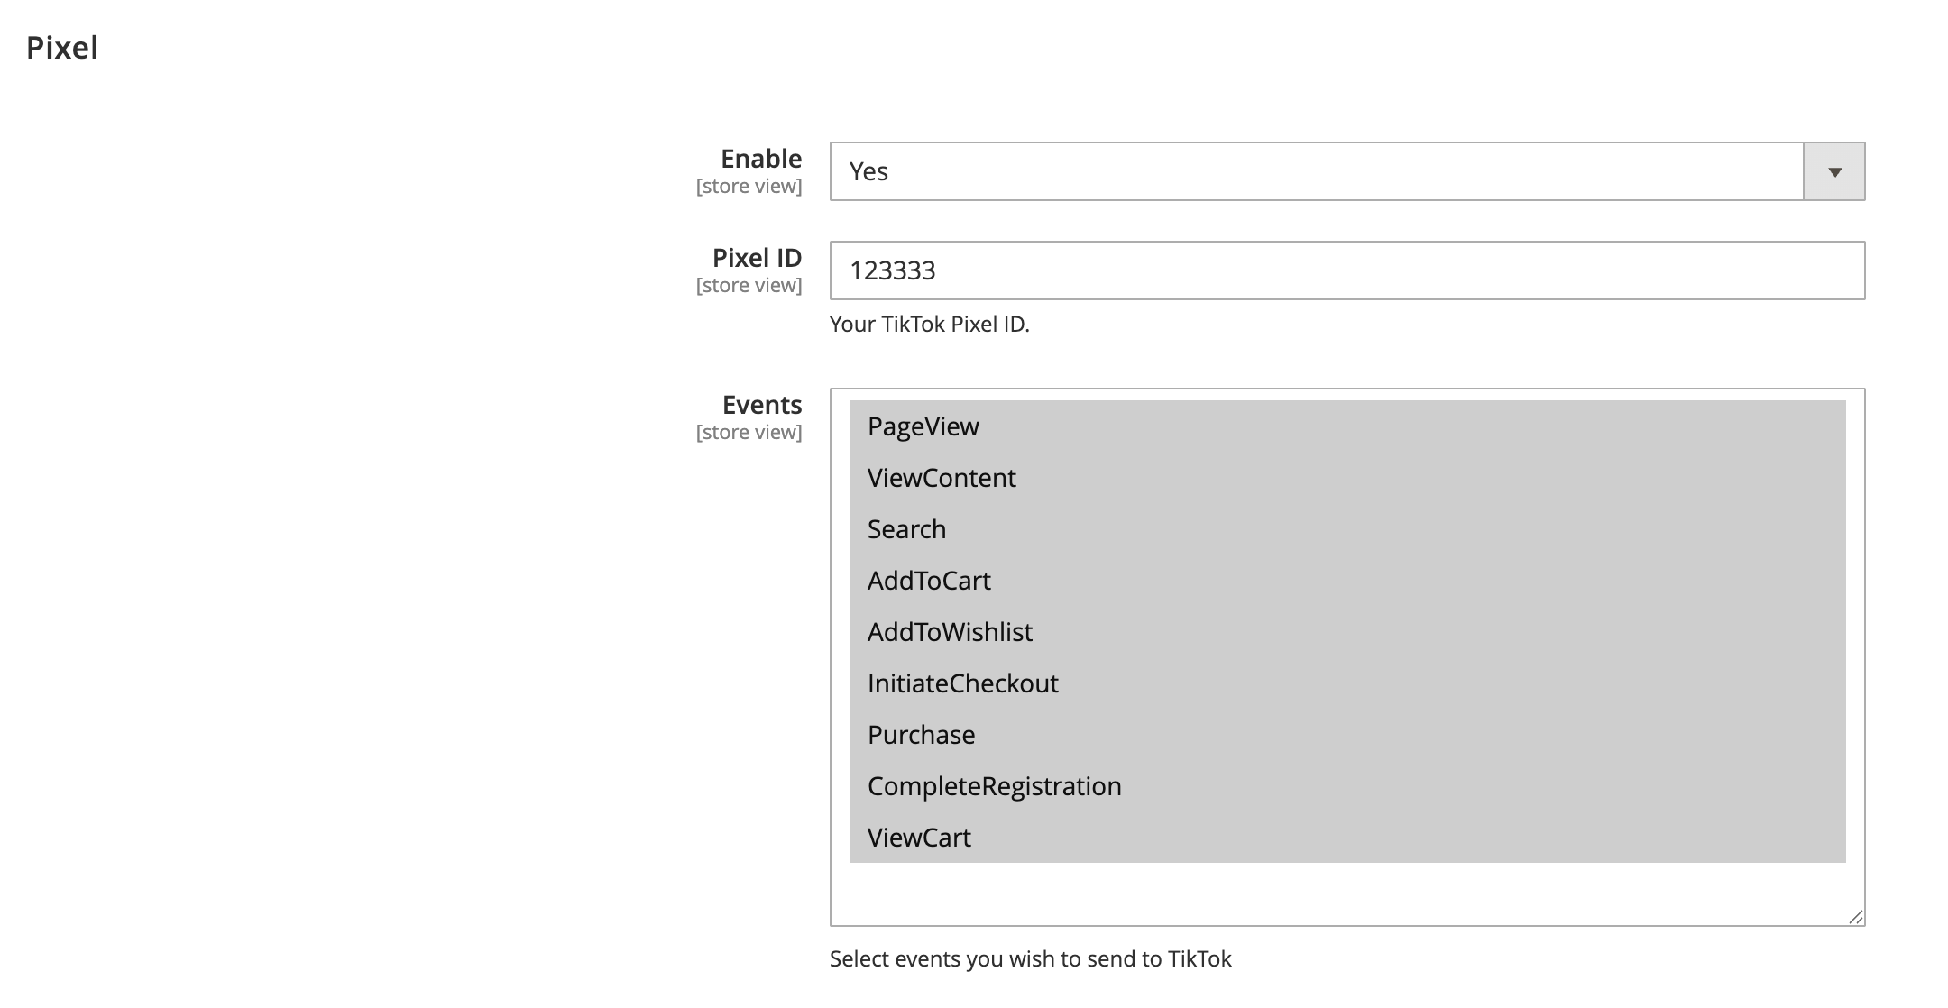Image resolution: width=1948 pixels, height=1008 pixels.
Task: Click 'Select events you wish to send' note
Action: click(1030, 958)
